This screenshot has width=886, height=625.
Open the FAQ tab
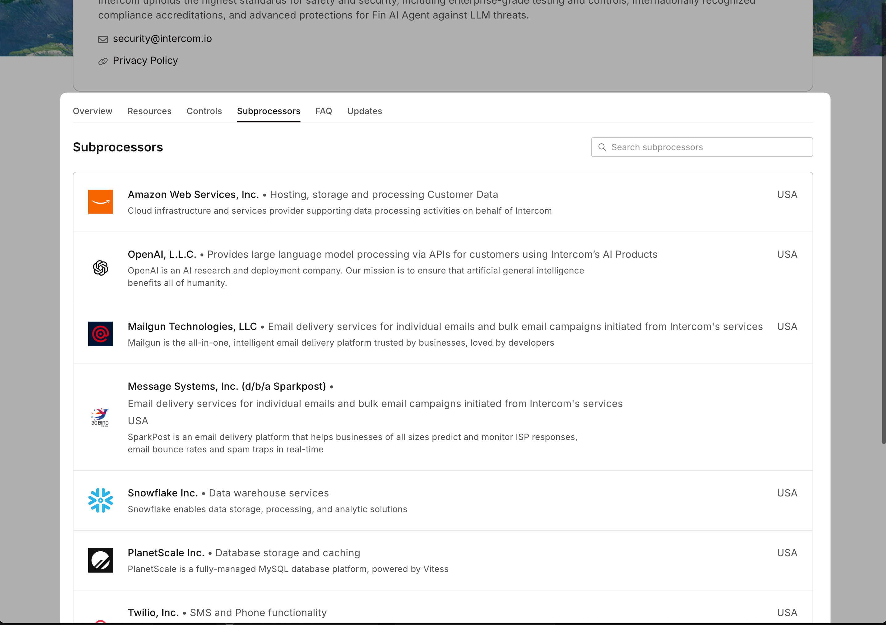pos(323,111)
